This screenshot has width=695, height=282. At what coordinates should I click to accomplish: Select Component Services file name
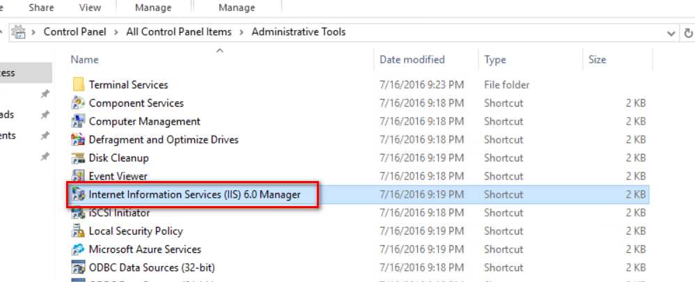coord(136,103)
